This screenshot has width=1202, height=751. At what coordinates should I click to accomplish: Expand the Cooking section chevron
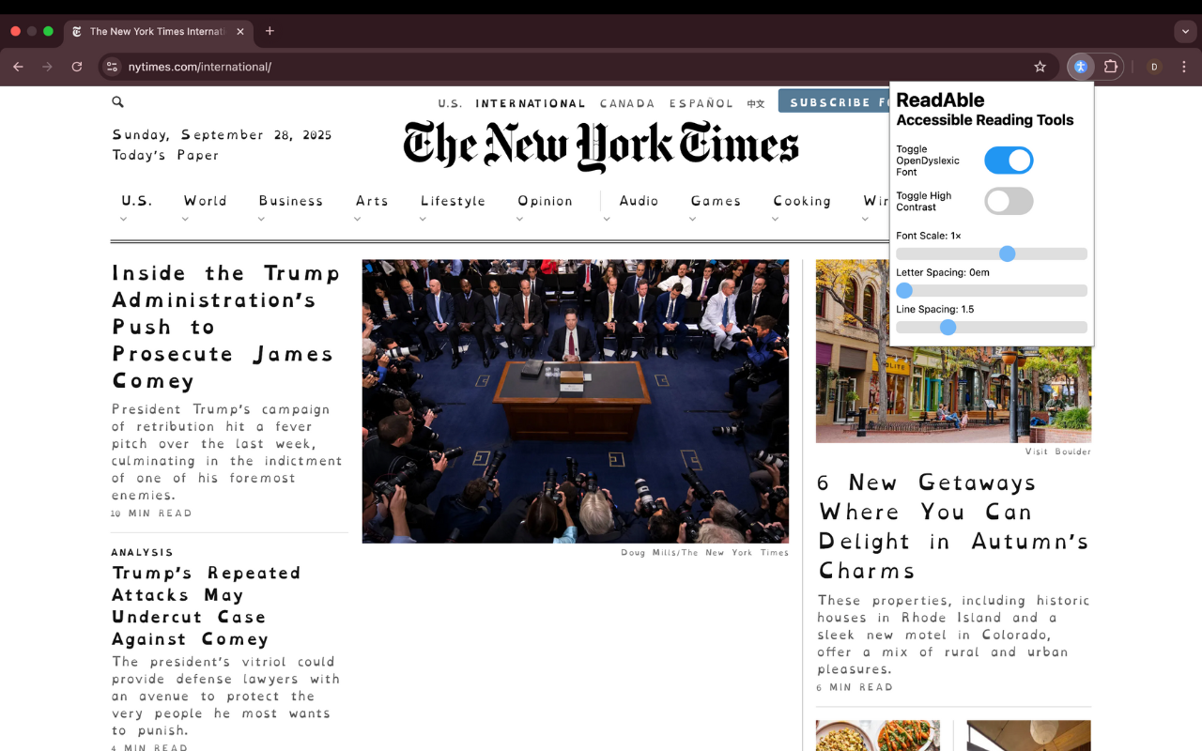tap(775, 220)
